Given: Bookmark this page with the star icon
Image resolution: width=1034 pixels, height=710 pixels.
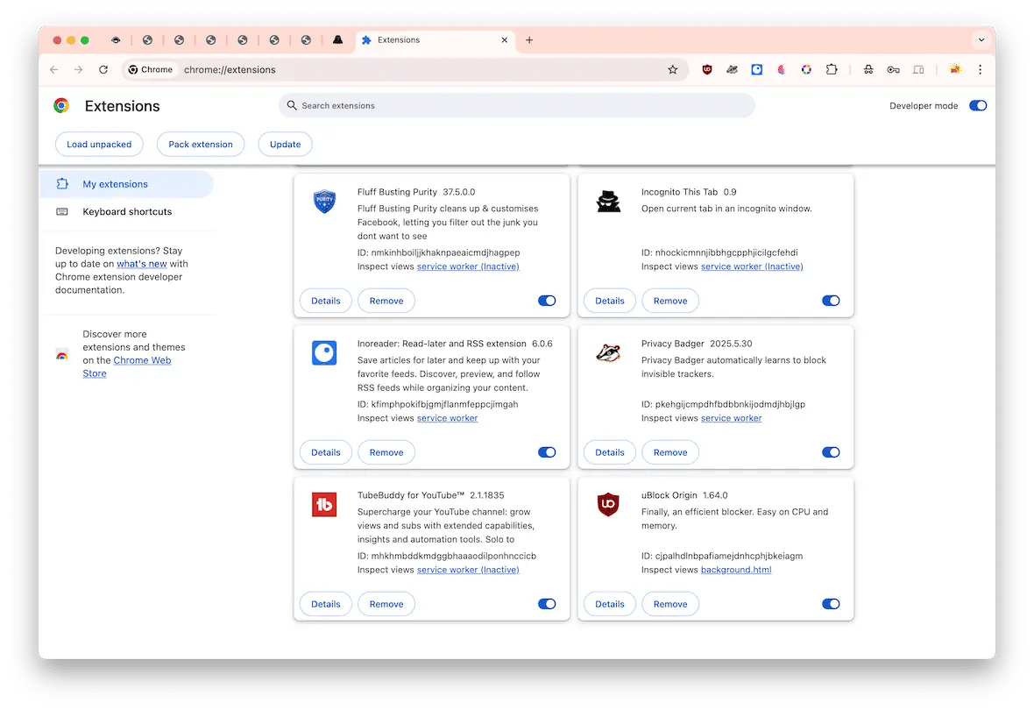Looking at the screenshot, I should pos(673,69).
